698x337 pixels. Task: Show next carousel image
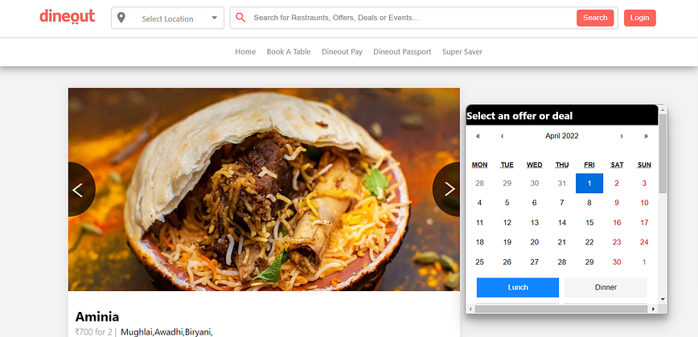tap(447, 189)
